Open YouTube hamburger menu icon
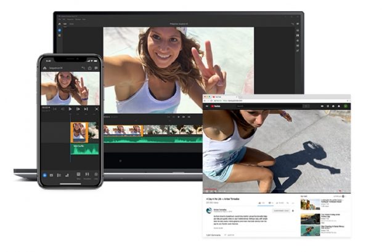This screenshot has width=382, height=252. coord(207,106)
